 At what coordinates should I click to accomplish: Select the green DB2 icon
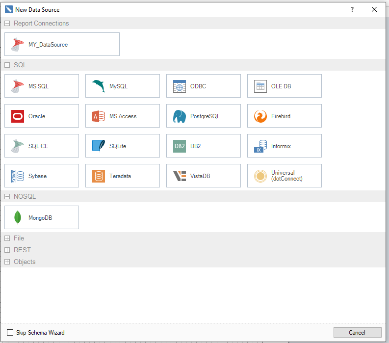(x=180, y=146)
